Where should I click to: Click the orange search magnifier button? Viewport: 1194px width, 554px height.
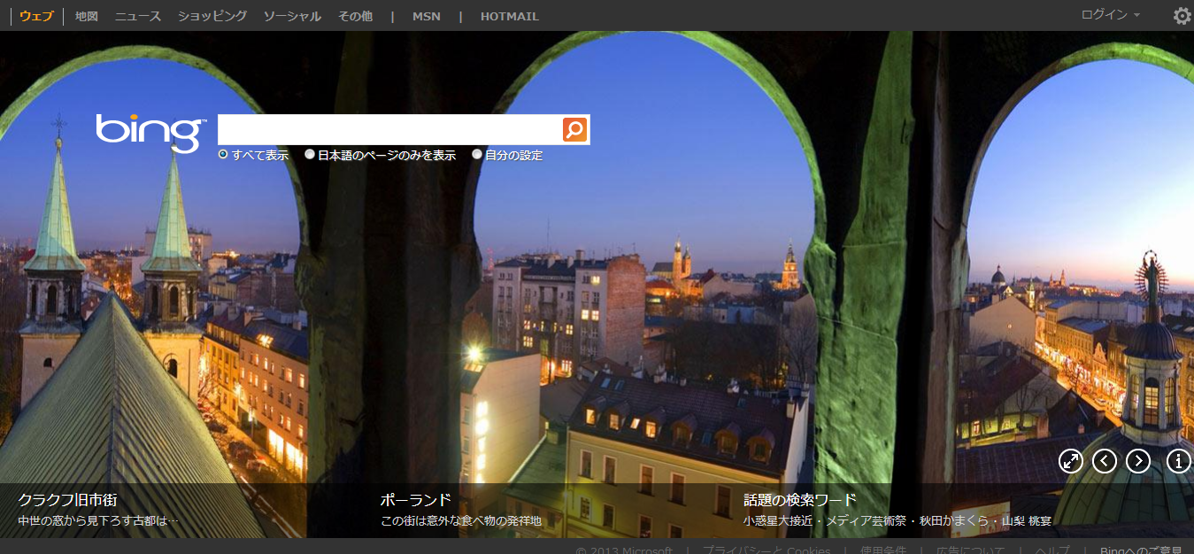pos(574,129)
